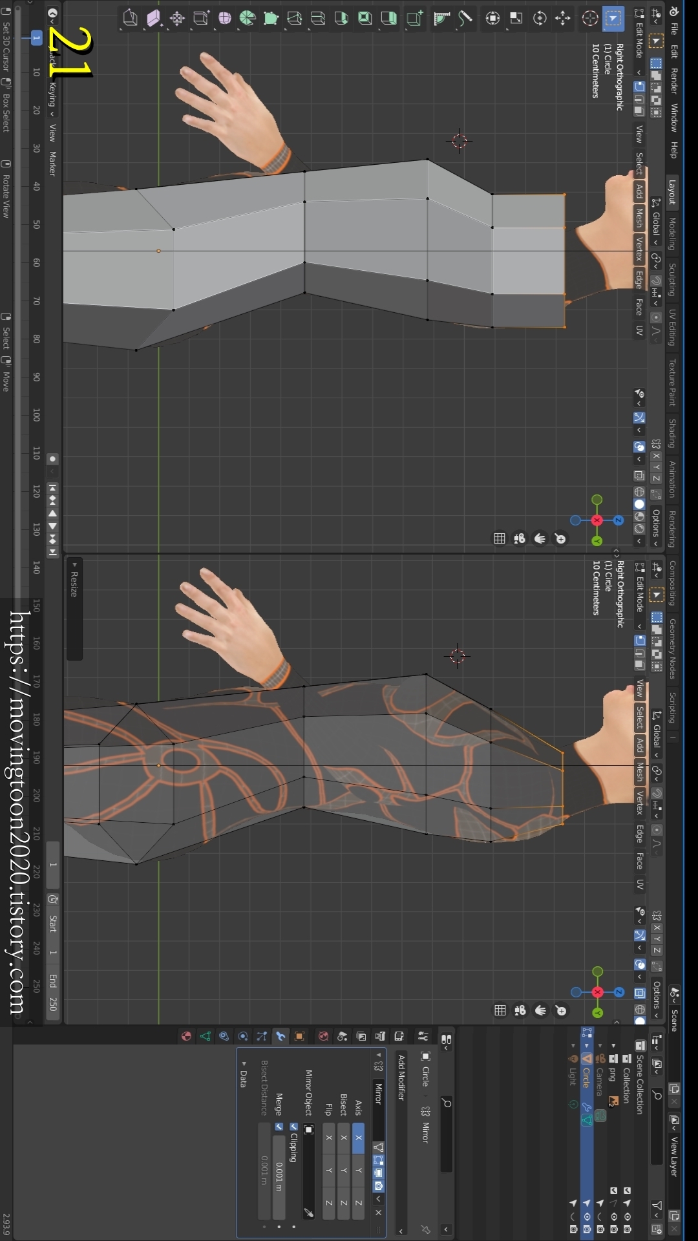The width and height of the screenshot is (698, 1241).
Task: Click the zoom gizmo in solid-shaded viewport
Action: pos(560,538)
